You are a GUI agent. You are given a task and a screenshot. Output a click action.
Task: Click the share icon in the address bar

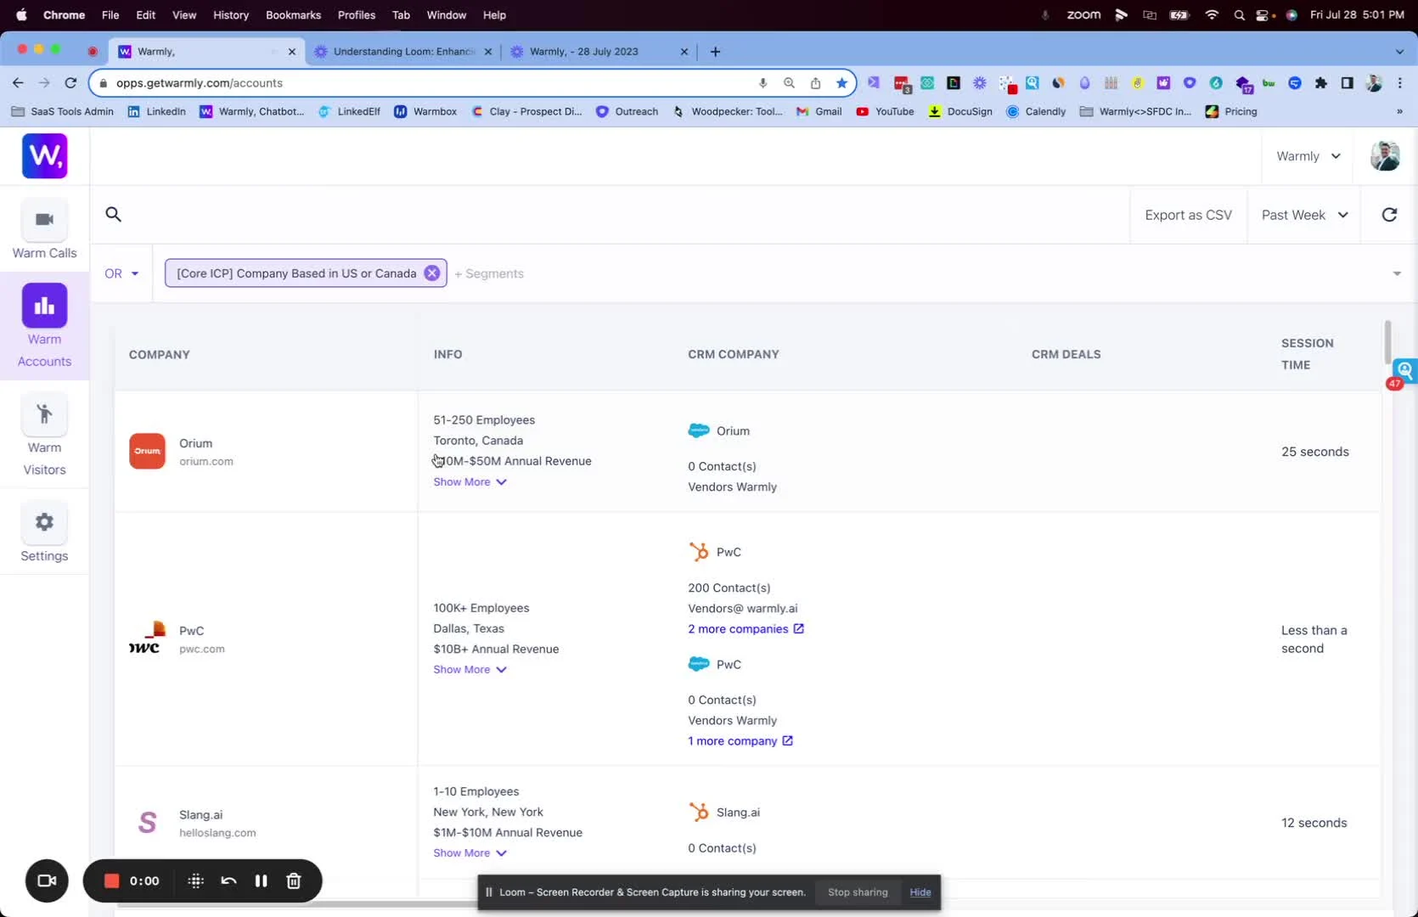(815, 83)
